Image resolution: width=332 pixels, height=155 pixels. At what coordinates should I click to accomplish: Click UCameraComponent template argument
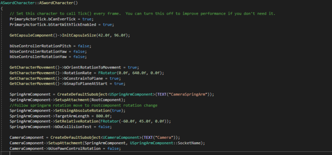tap(121, 137)
